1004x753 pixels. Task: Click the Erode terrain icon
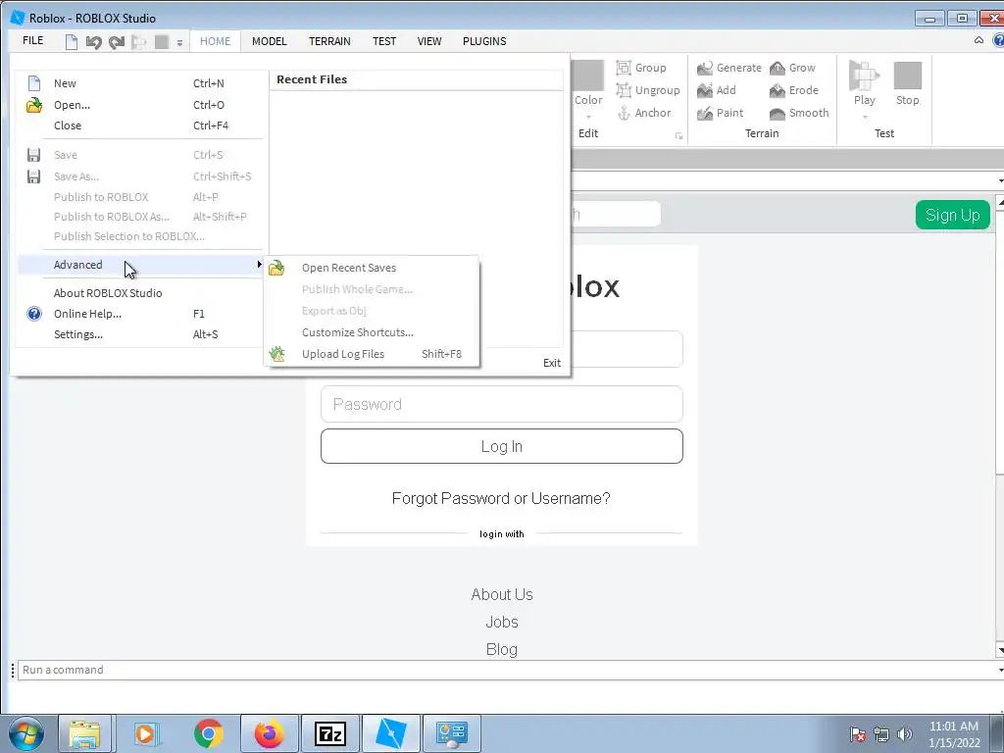[778, 90]
